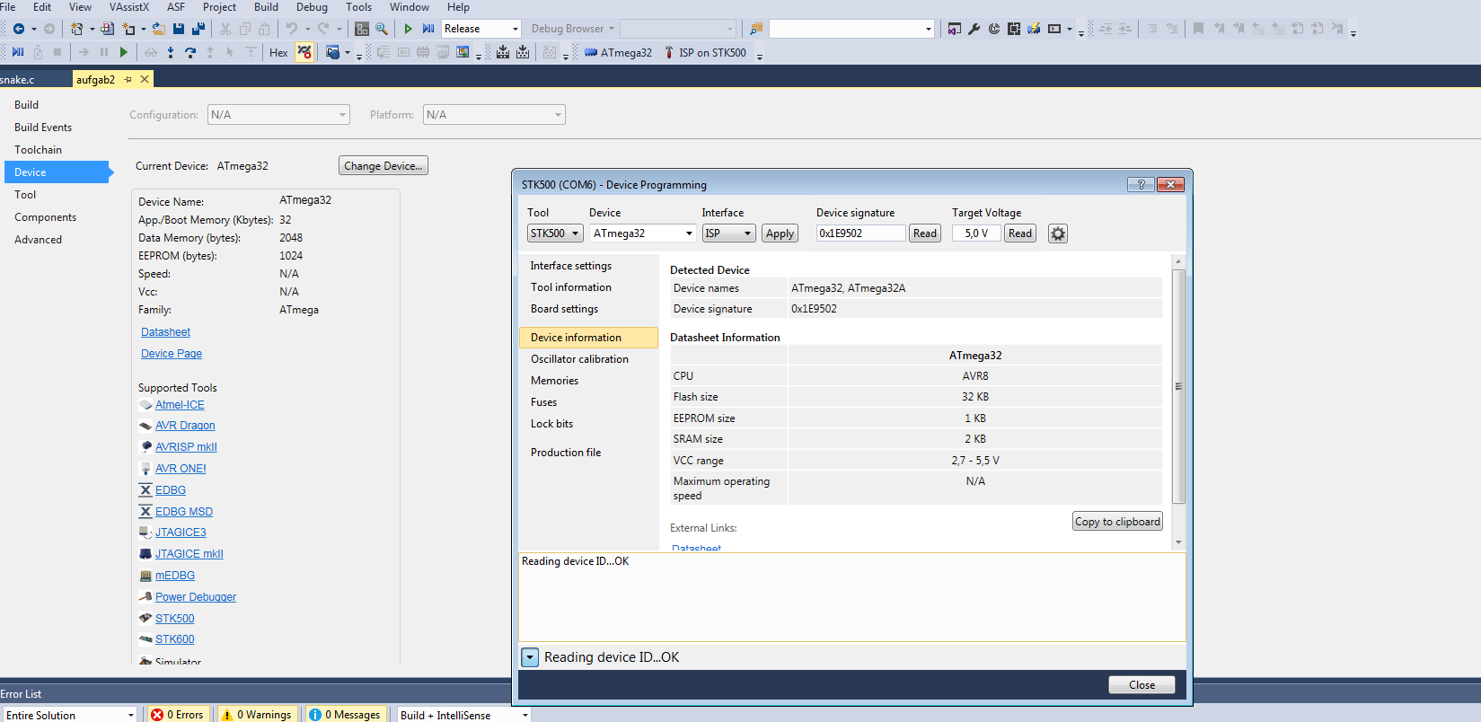Select Toolchain in project properties

(38, 150)
